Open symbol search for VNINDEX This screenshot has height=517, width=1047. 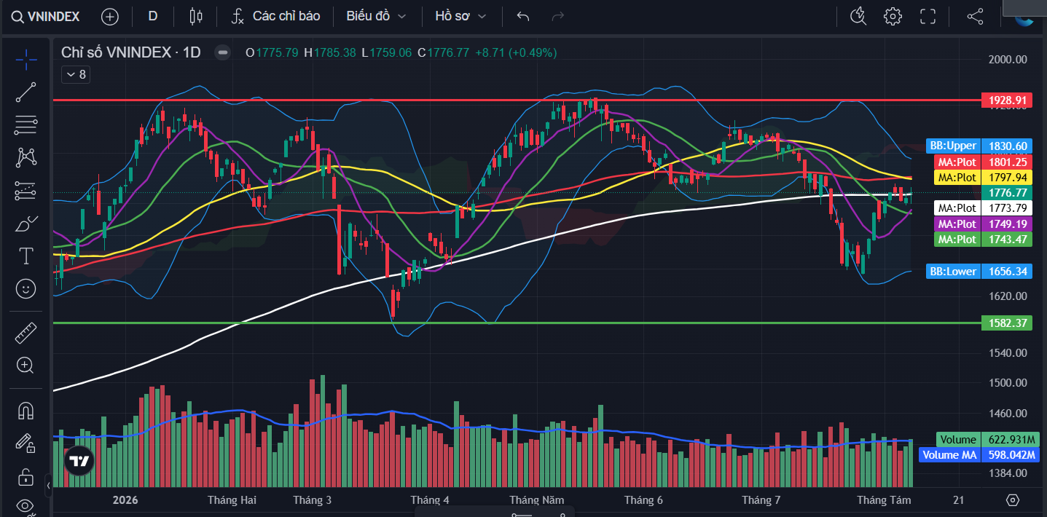point(46,16)
